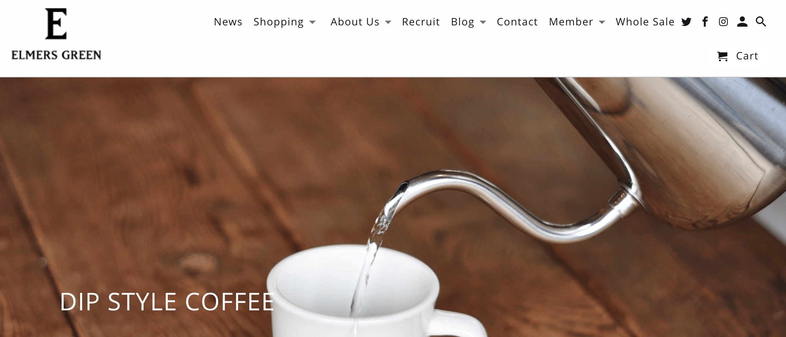
Task: Open the Instagram social link icon
Action: click(723, 22)
